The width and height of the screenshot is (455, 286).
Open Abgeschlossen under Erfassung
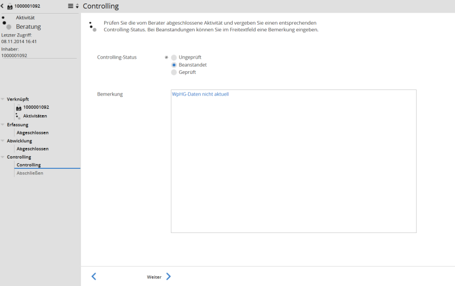point(32,133)
